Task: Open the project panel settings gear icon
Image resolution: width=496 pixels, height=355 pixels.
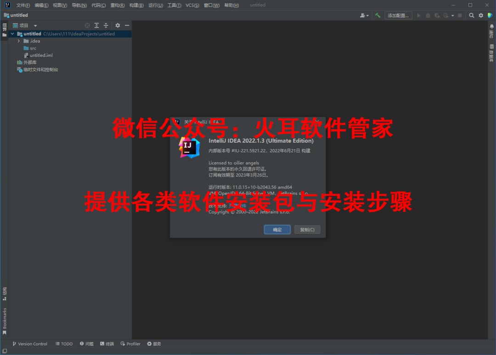Action: pos(118,25)
